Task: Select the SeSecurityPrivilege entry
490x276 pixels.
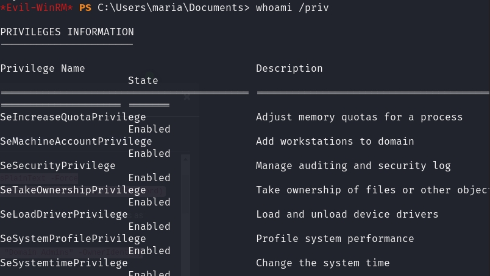Action: coord(58,166)
